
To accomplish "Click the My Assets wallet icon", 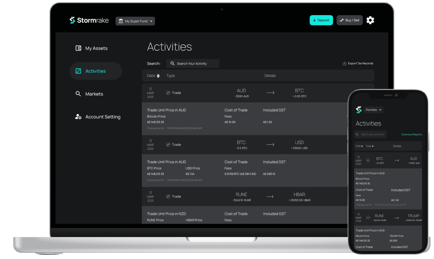I will coord(78,48).
